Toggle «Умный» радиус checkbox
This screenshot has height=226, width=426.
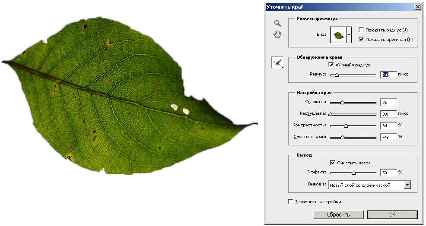click(x=331, y=65)
